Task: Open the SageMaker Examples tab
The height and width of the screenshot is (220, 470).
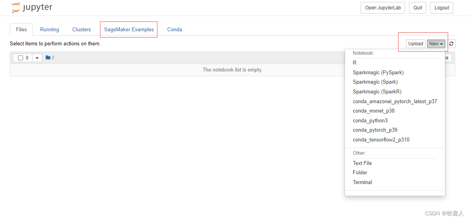Action: [129, 29]
